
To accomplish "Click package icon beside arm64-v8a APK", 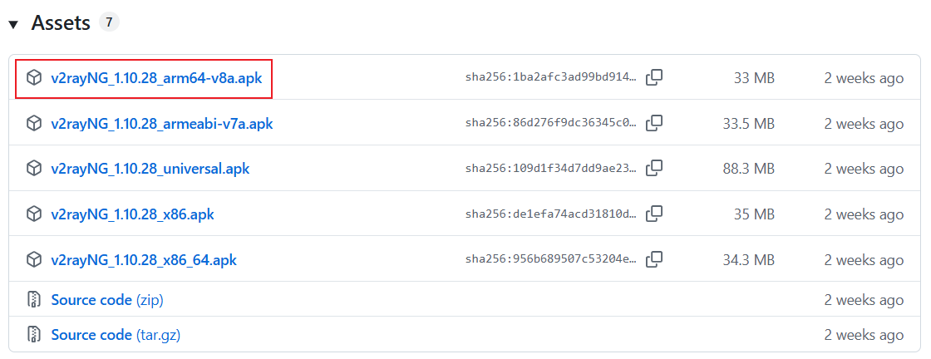I will tap(33, 77).
